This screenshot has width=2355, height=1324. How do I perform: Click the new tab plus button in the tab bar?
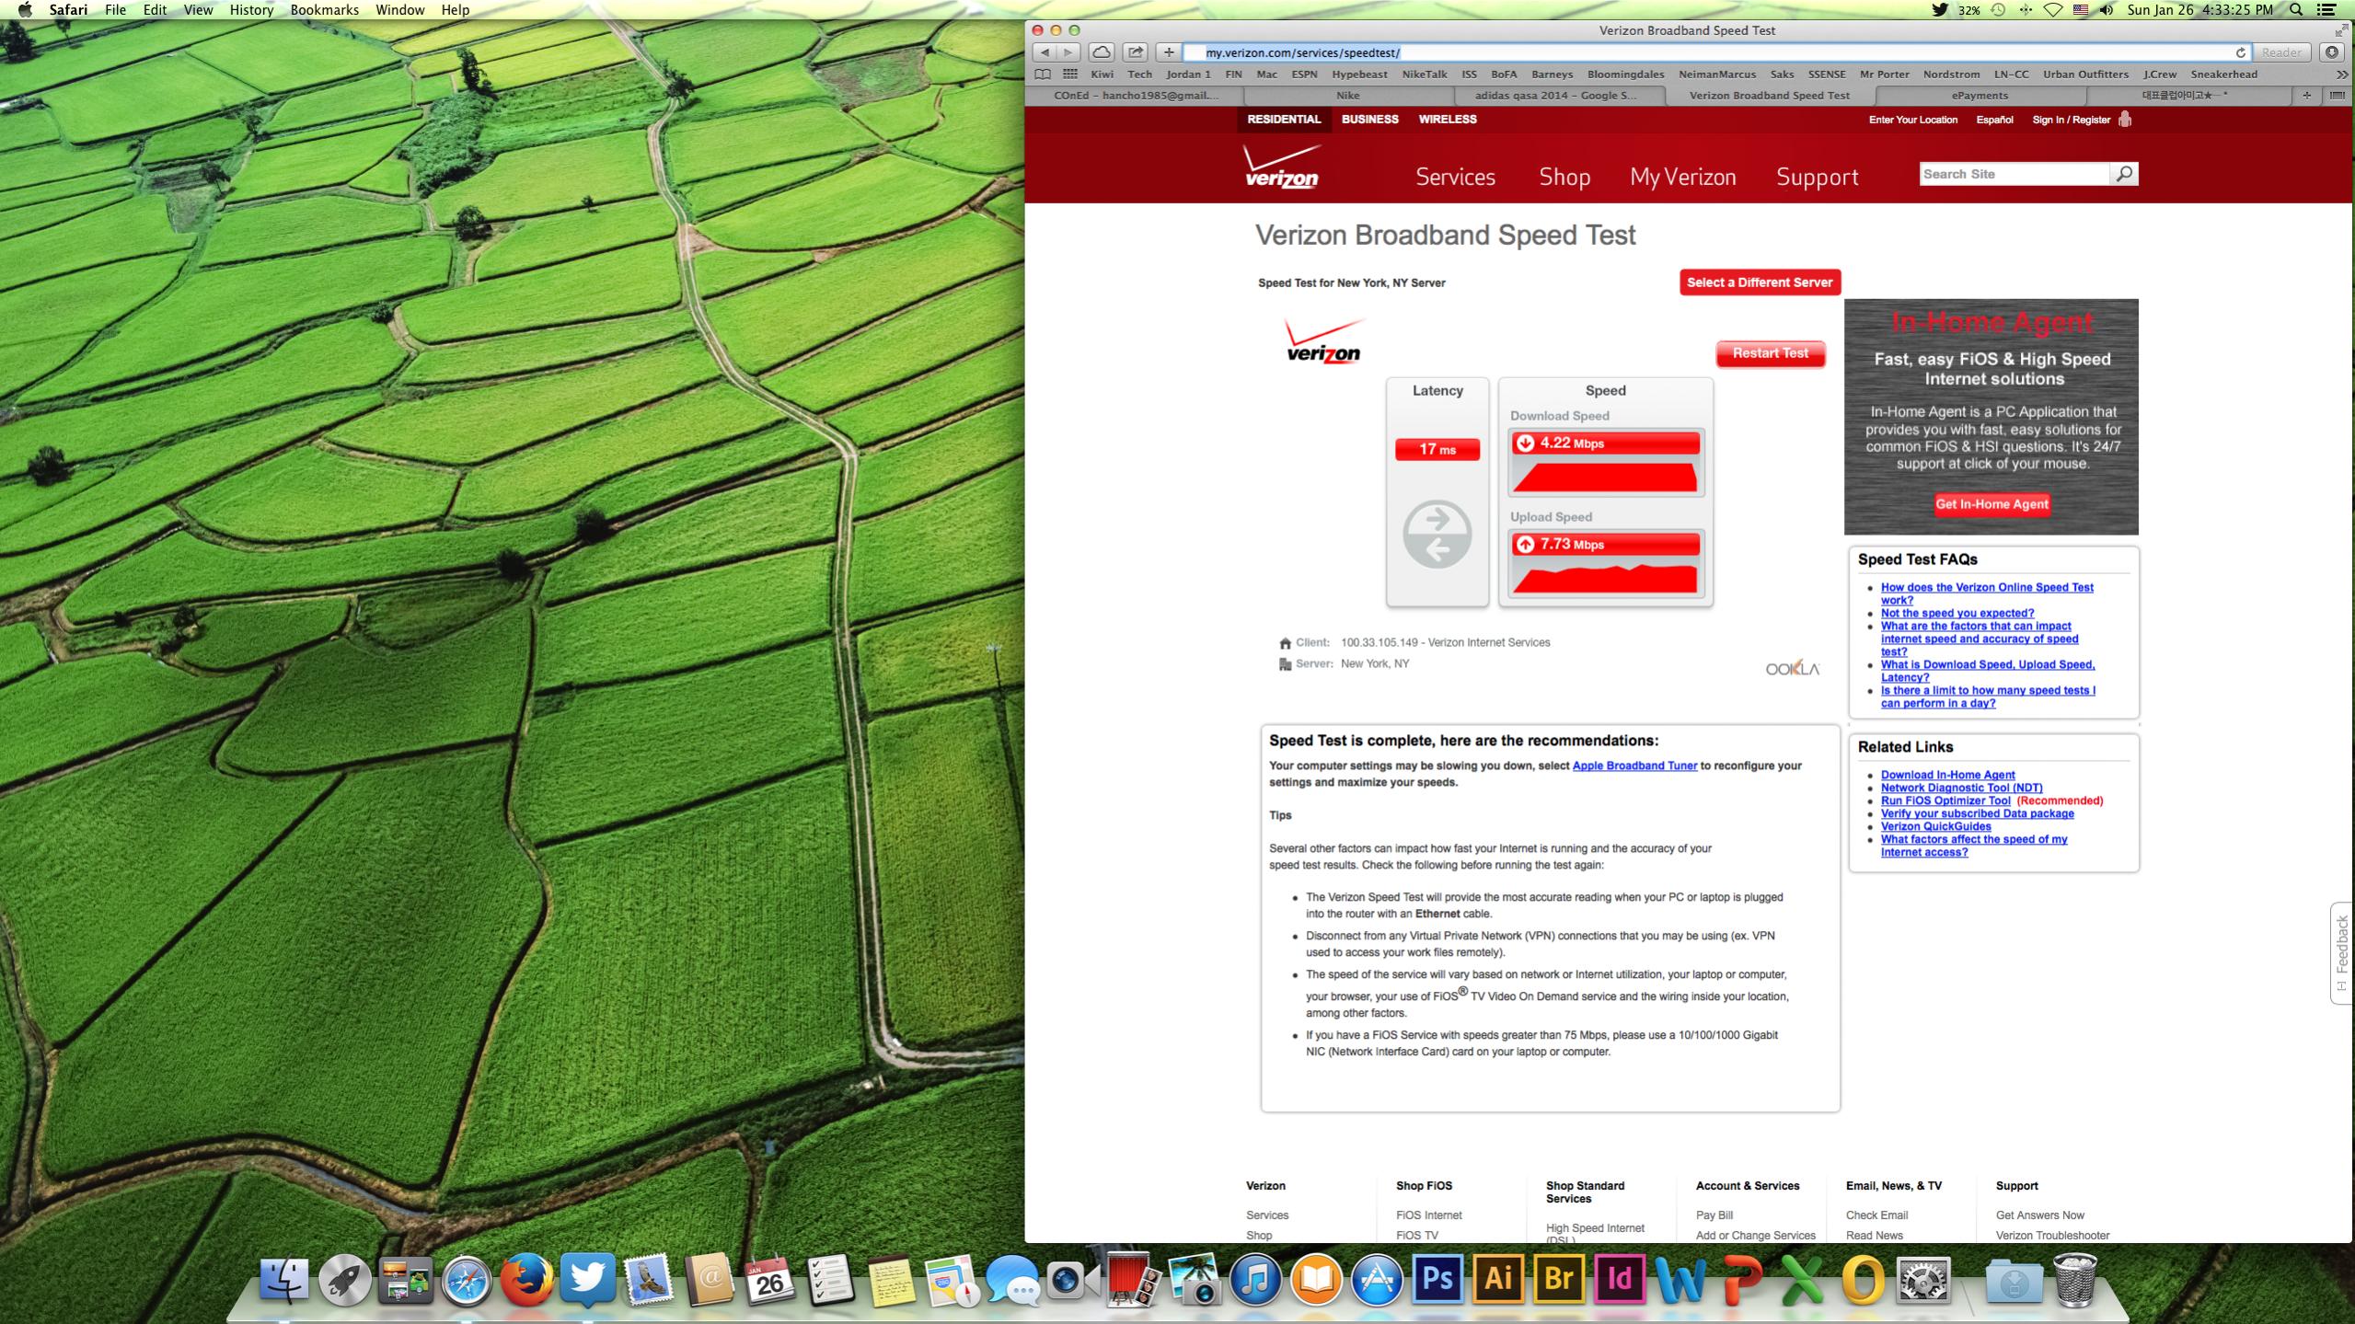click(x=2307, y=96)
